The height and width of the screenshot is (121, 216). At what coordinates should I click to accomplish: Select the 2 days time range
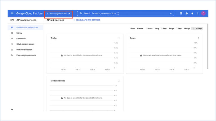(164, 28)
